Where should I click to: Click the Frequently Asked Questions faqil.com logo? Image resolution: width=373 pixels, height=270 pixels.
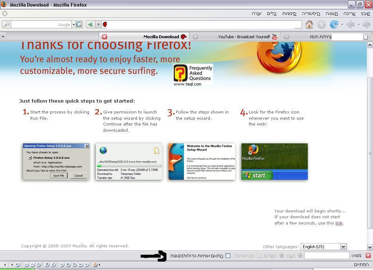point(193,75)
